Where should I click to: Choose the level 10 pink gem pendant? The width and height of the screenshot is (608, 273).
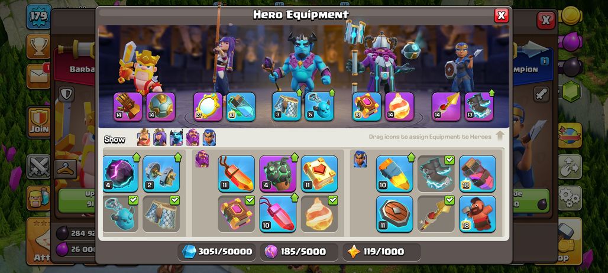click(277, 214)
